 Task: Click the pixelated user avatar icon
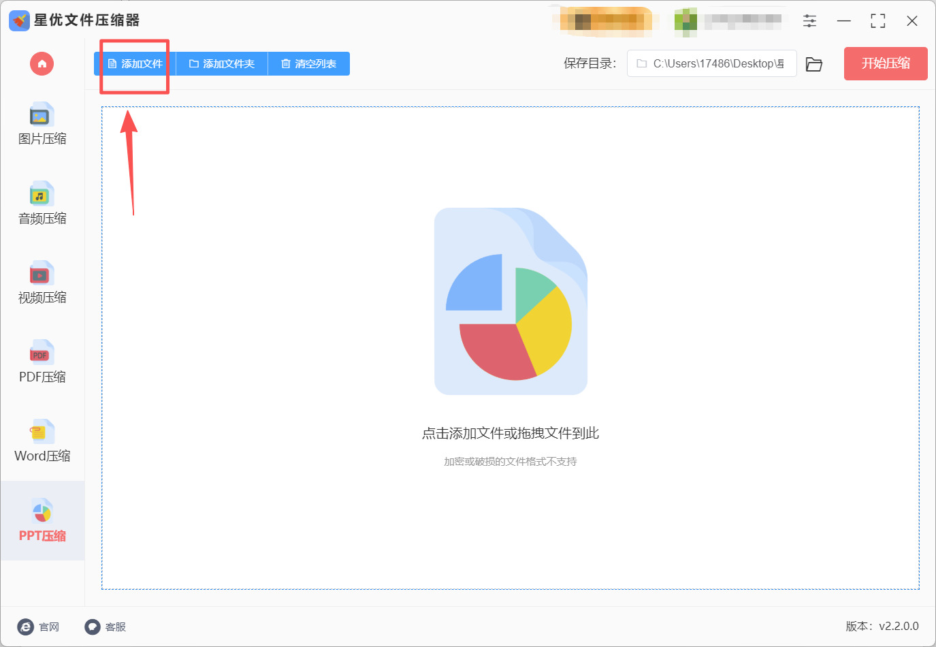(x=685, y=22)
